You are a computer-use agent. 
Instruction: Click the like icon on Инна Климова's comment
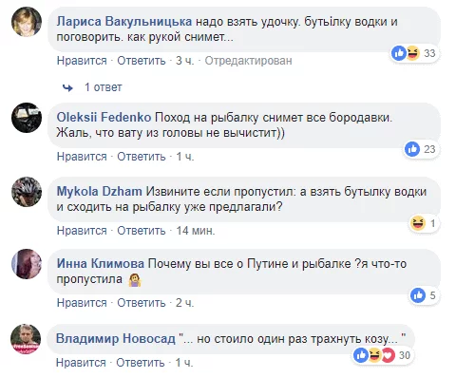pyautogui.click(x=418, y=295)
